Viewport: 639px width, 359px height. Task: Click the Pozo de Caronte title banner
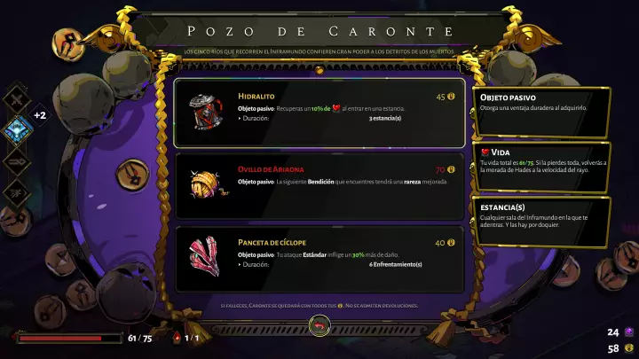coord(320,31)
